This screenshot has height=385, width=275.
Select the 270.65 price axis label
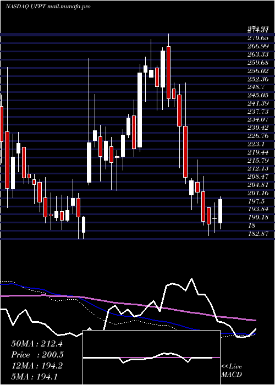257,38
